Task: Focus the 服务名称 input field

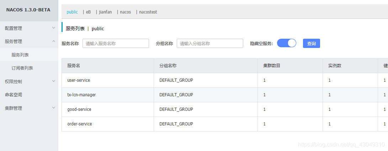Action: click(116, 43)
